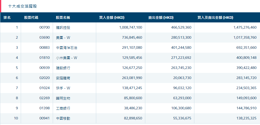Select stock code 02020

[x=45, y=78]
